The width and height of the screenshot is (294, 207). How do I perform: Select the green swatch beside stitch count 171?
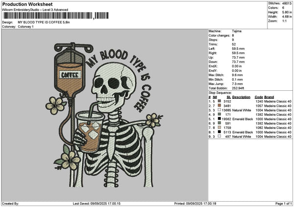point(219,114)
